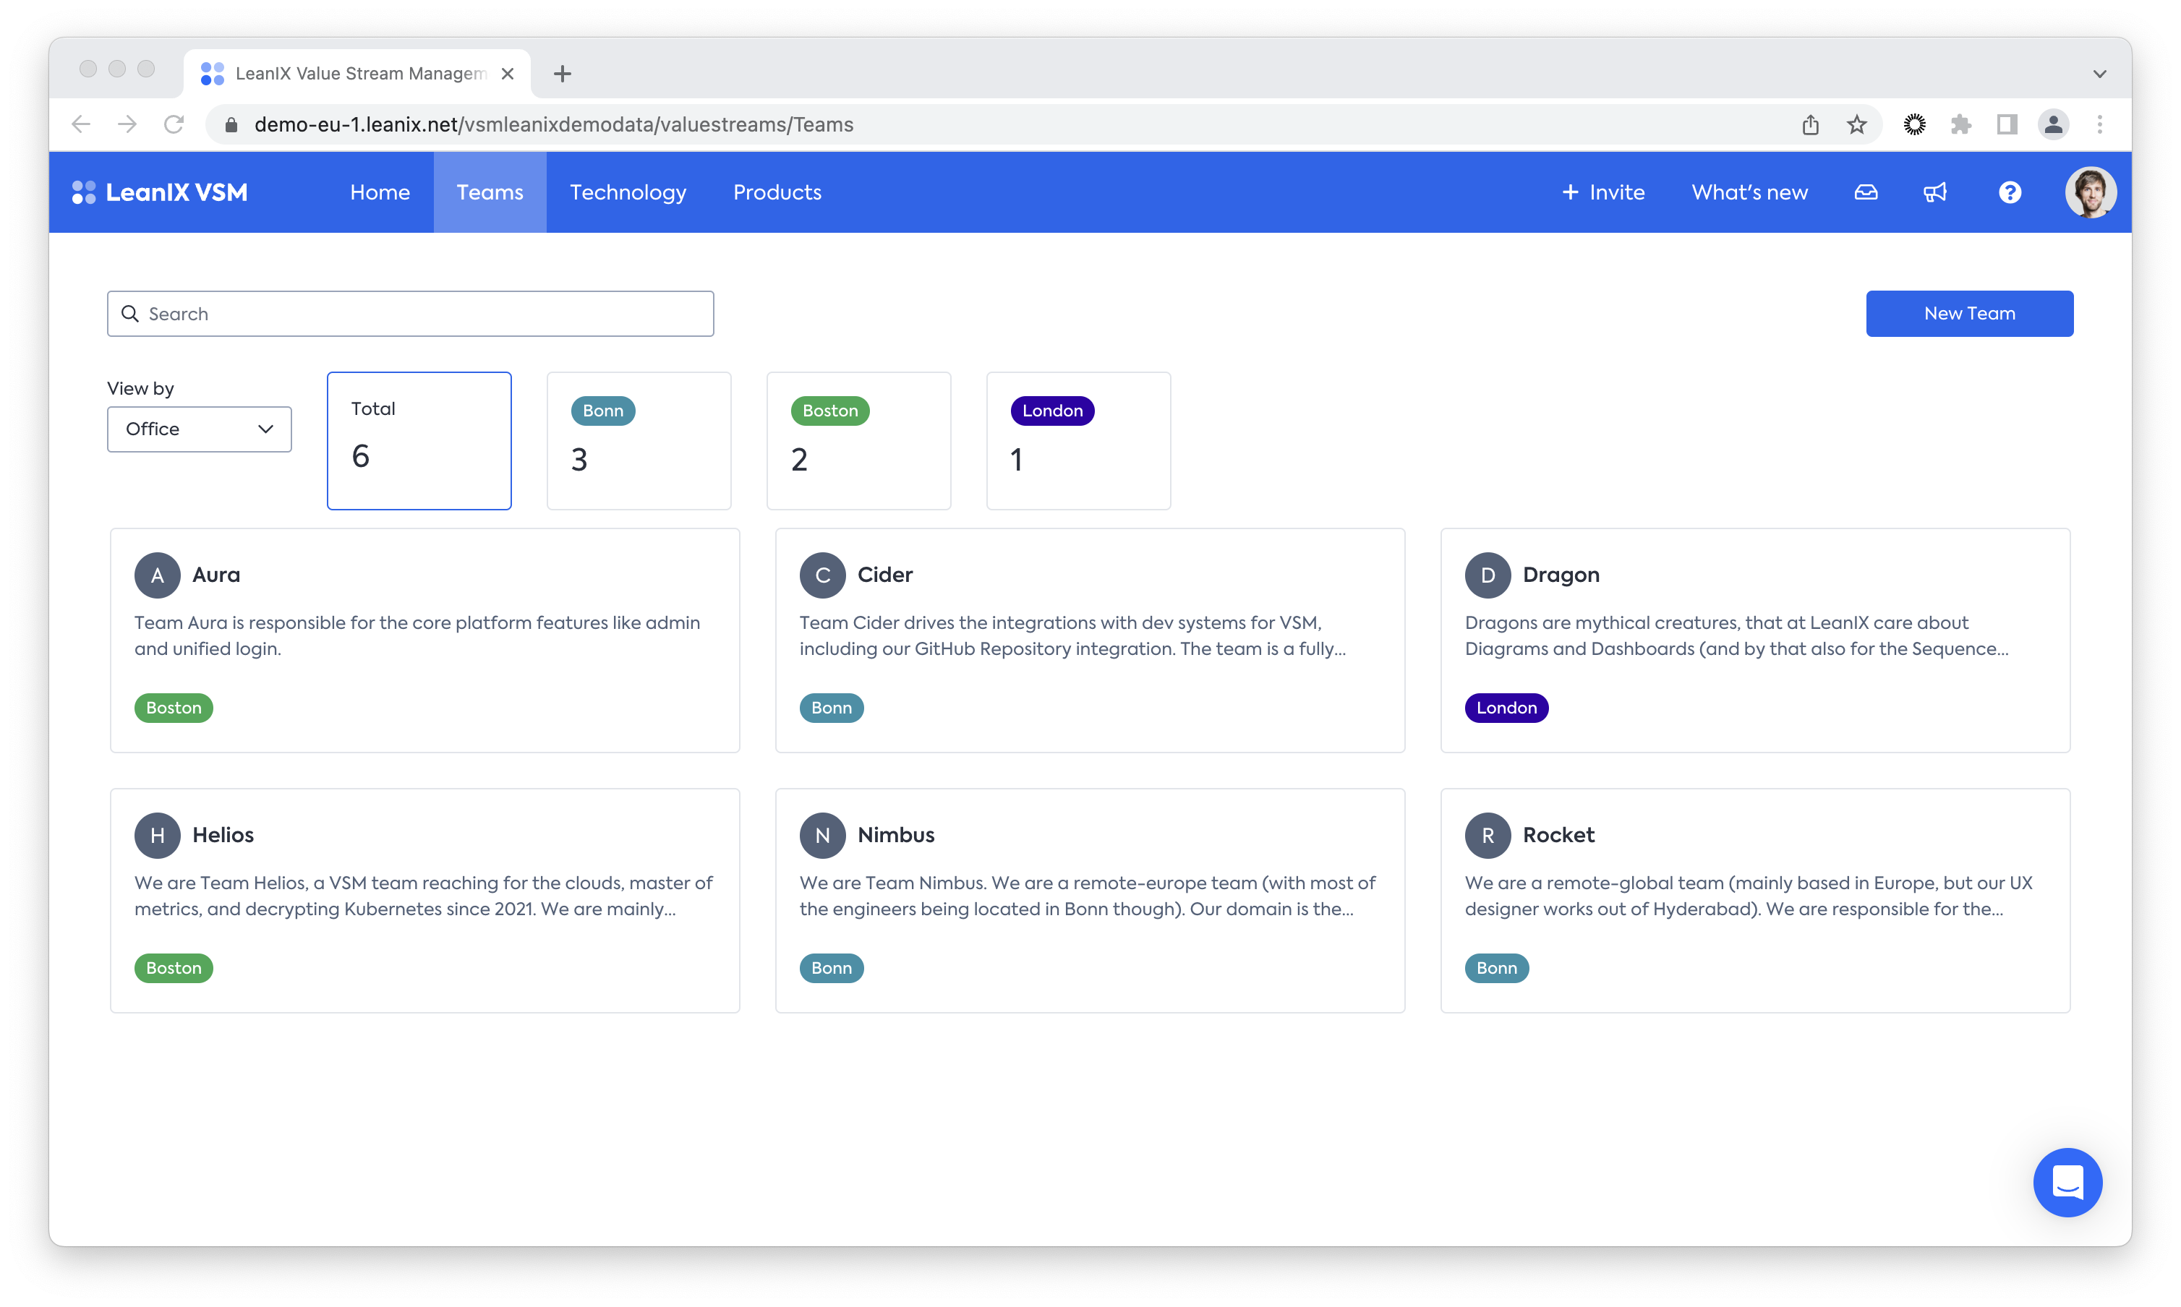2181x1307 pixels.
Task: Open Chrome three-dot menu
Action: pyautogui.click(x=2099, y=124)
